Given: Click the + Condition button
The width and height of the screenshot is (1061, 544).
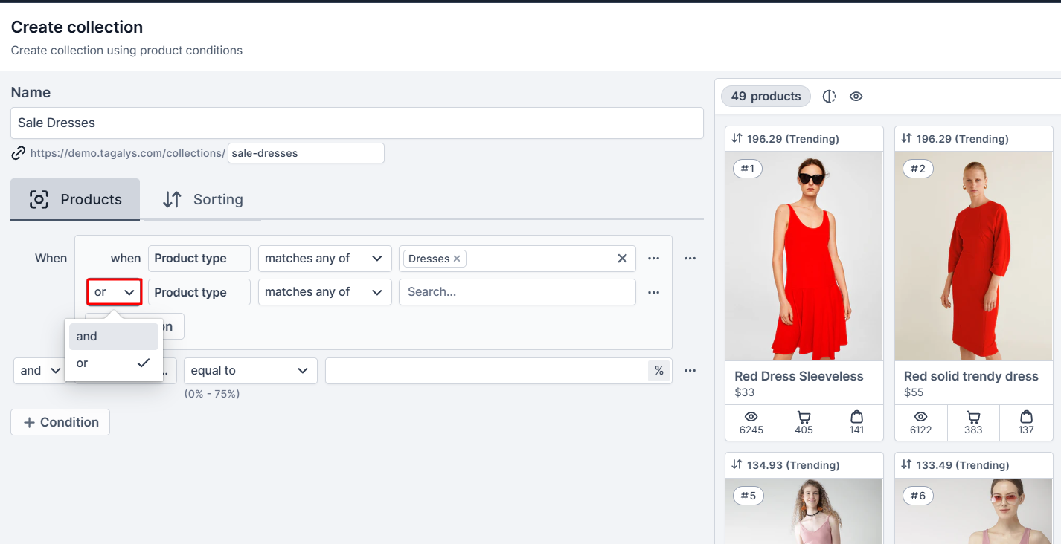Looking at the screenshot, I should coord(60,422).
